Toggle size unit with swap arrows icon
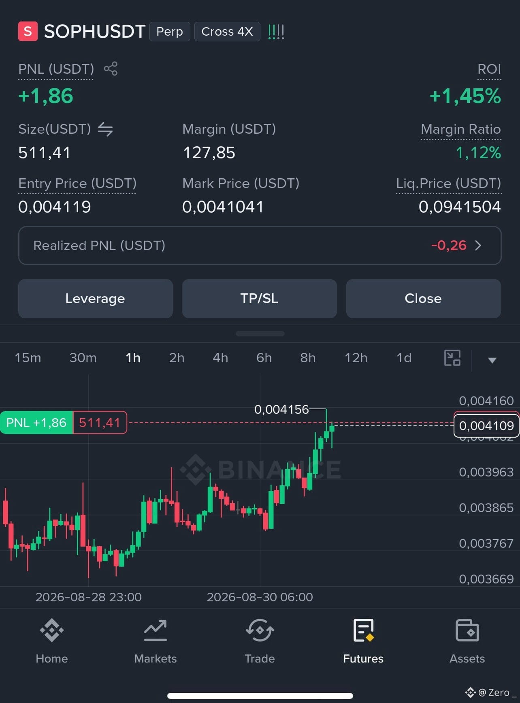520x703 pixels. coord(105,129)
